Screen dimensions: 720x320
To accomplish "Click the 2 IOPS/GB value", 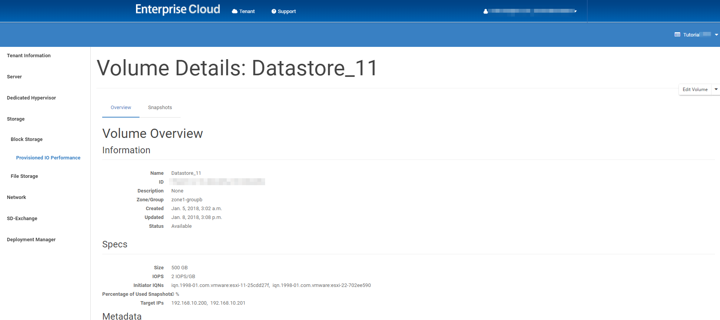I will (x=183, y=277).
